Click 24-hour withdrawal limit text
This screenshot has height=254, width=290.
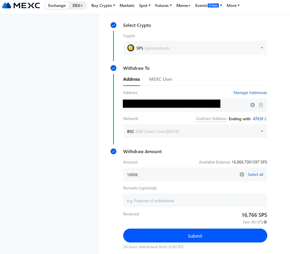154,247
